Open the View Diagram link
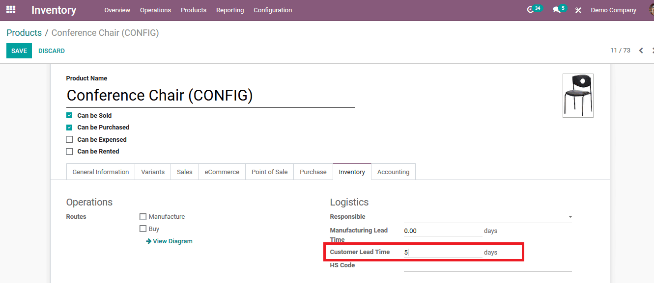Screen dimensions: 654x283 pos(172,241)
